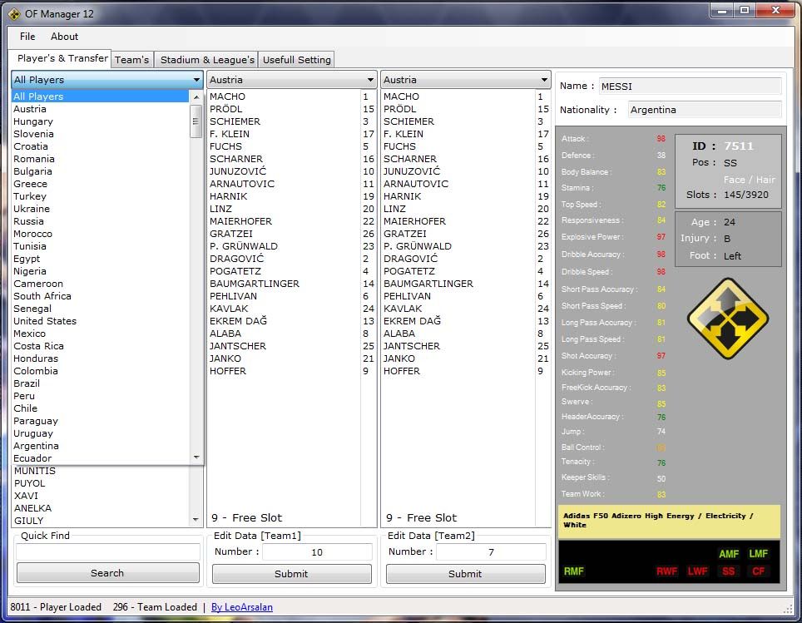Submit the Team1 number edit
Screen dimensions: 802x623
[x=291, y=574]
